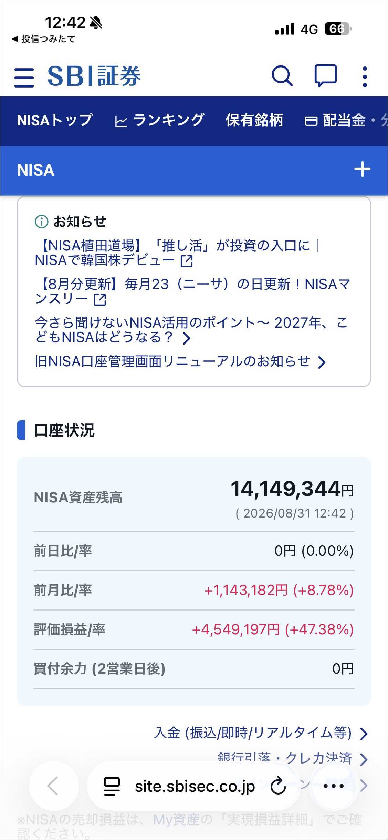Image resolution: width=388 pixels, height=840 pixels.
Task: Open 8月分更新 NISAマンスリー link
Action: point(193,292)
